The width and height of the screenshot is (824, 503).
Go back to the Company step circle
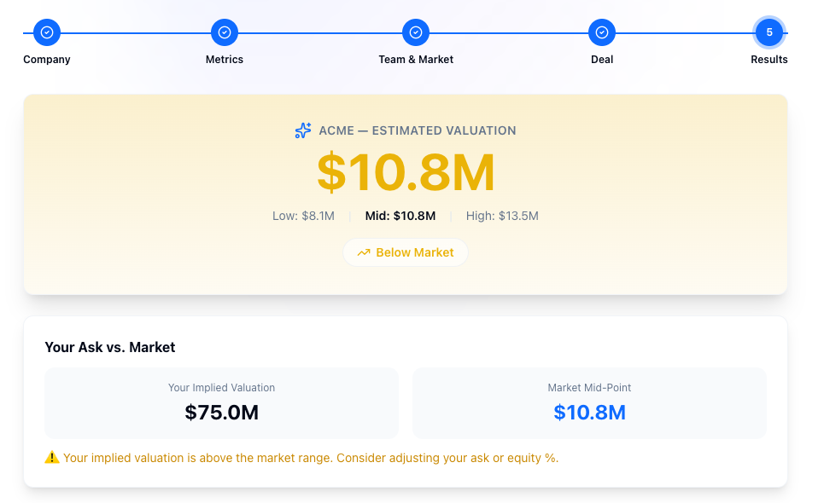(x=47, y=32)
